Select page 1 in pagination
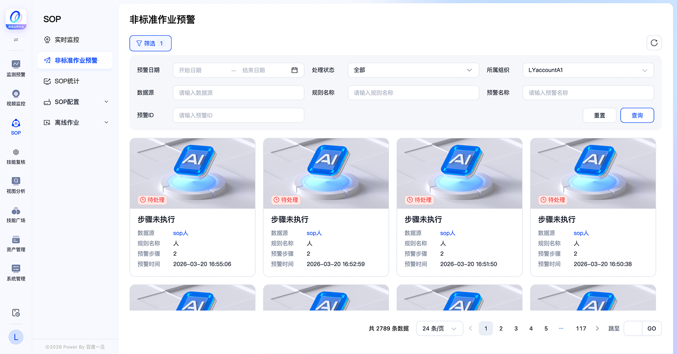 click(x=486, y=329)
